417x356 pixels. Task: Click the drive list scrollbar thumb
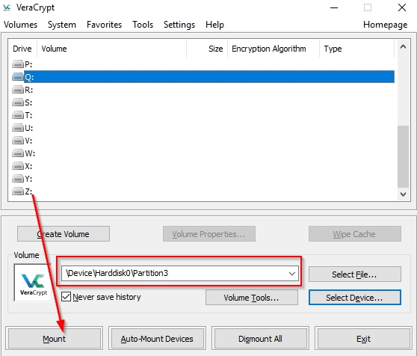pos(403,157)
